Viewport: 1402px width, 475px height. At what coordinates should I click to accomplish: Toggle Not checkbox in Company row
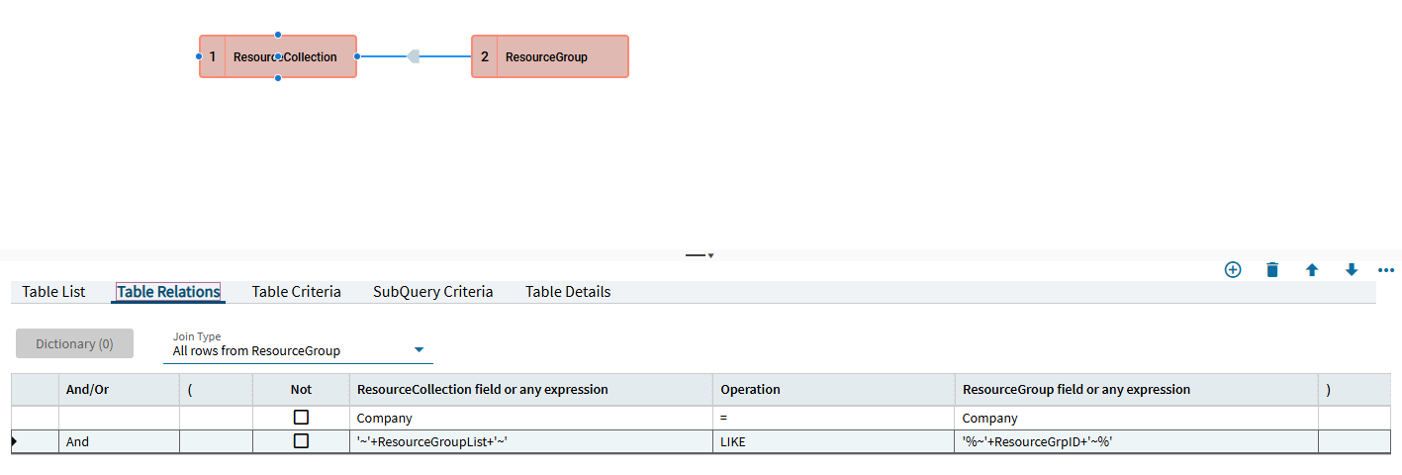(x=302, y=418)
